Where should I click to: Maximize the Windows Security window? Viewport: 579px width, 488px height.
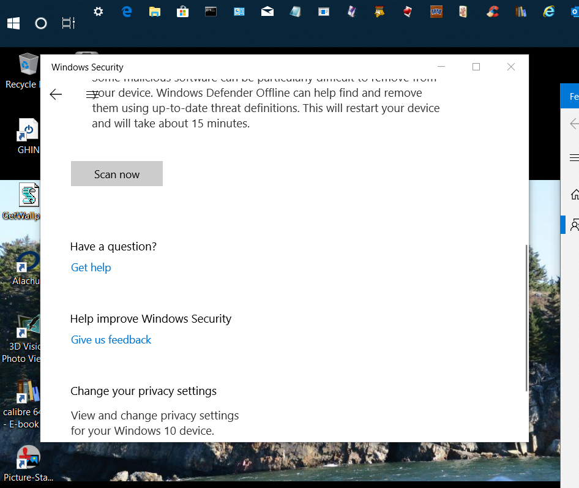click(x=476, y=67)
